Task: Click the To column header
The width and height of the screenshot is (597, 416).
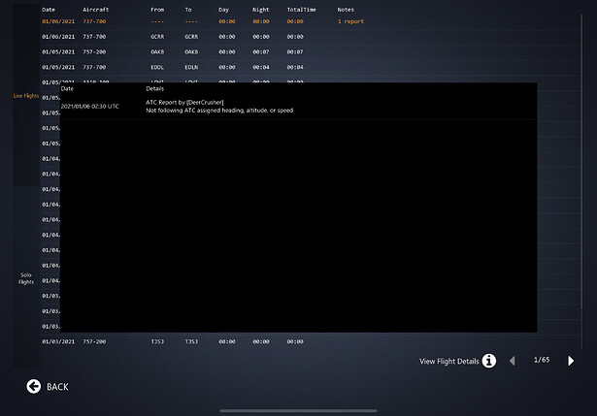Action: coord(188,10)
